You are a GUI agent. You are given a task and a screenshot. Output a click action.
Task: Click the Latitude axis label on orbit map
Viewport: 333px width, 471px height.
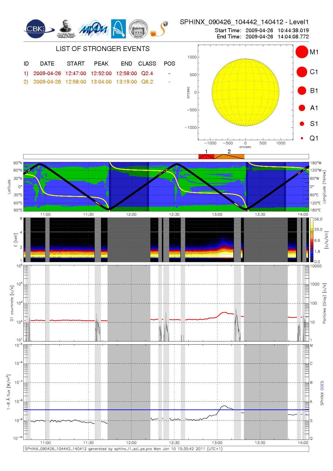(x=9, y=187)
